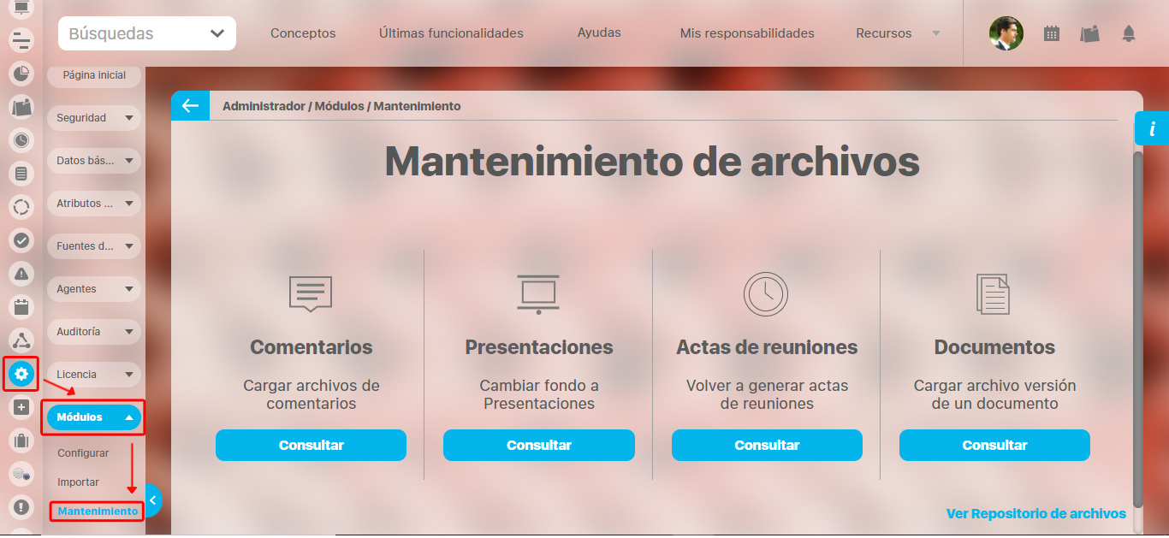The height and width of the screenshot is (538, 1169).
Task: Click the notifications bell icon
Action: pyautogui.click(x=1128, y=34)
